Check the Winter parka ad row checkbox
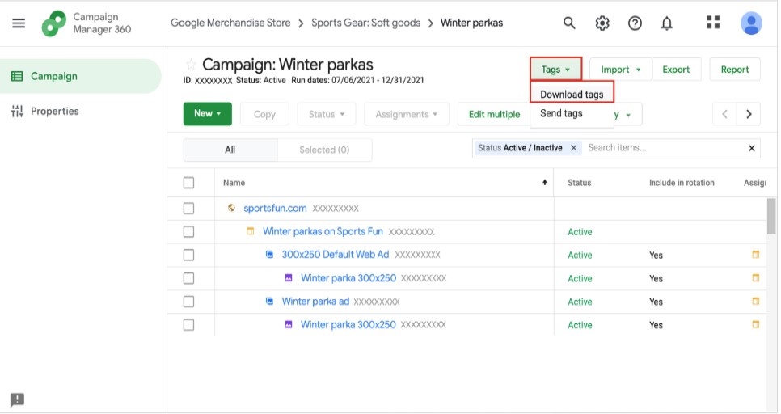Screen dimensions: 781x414 (188, 302)
